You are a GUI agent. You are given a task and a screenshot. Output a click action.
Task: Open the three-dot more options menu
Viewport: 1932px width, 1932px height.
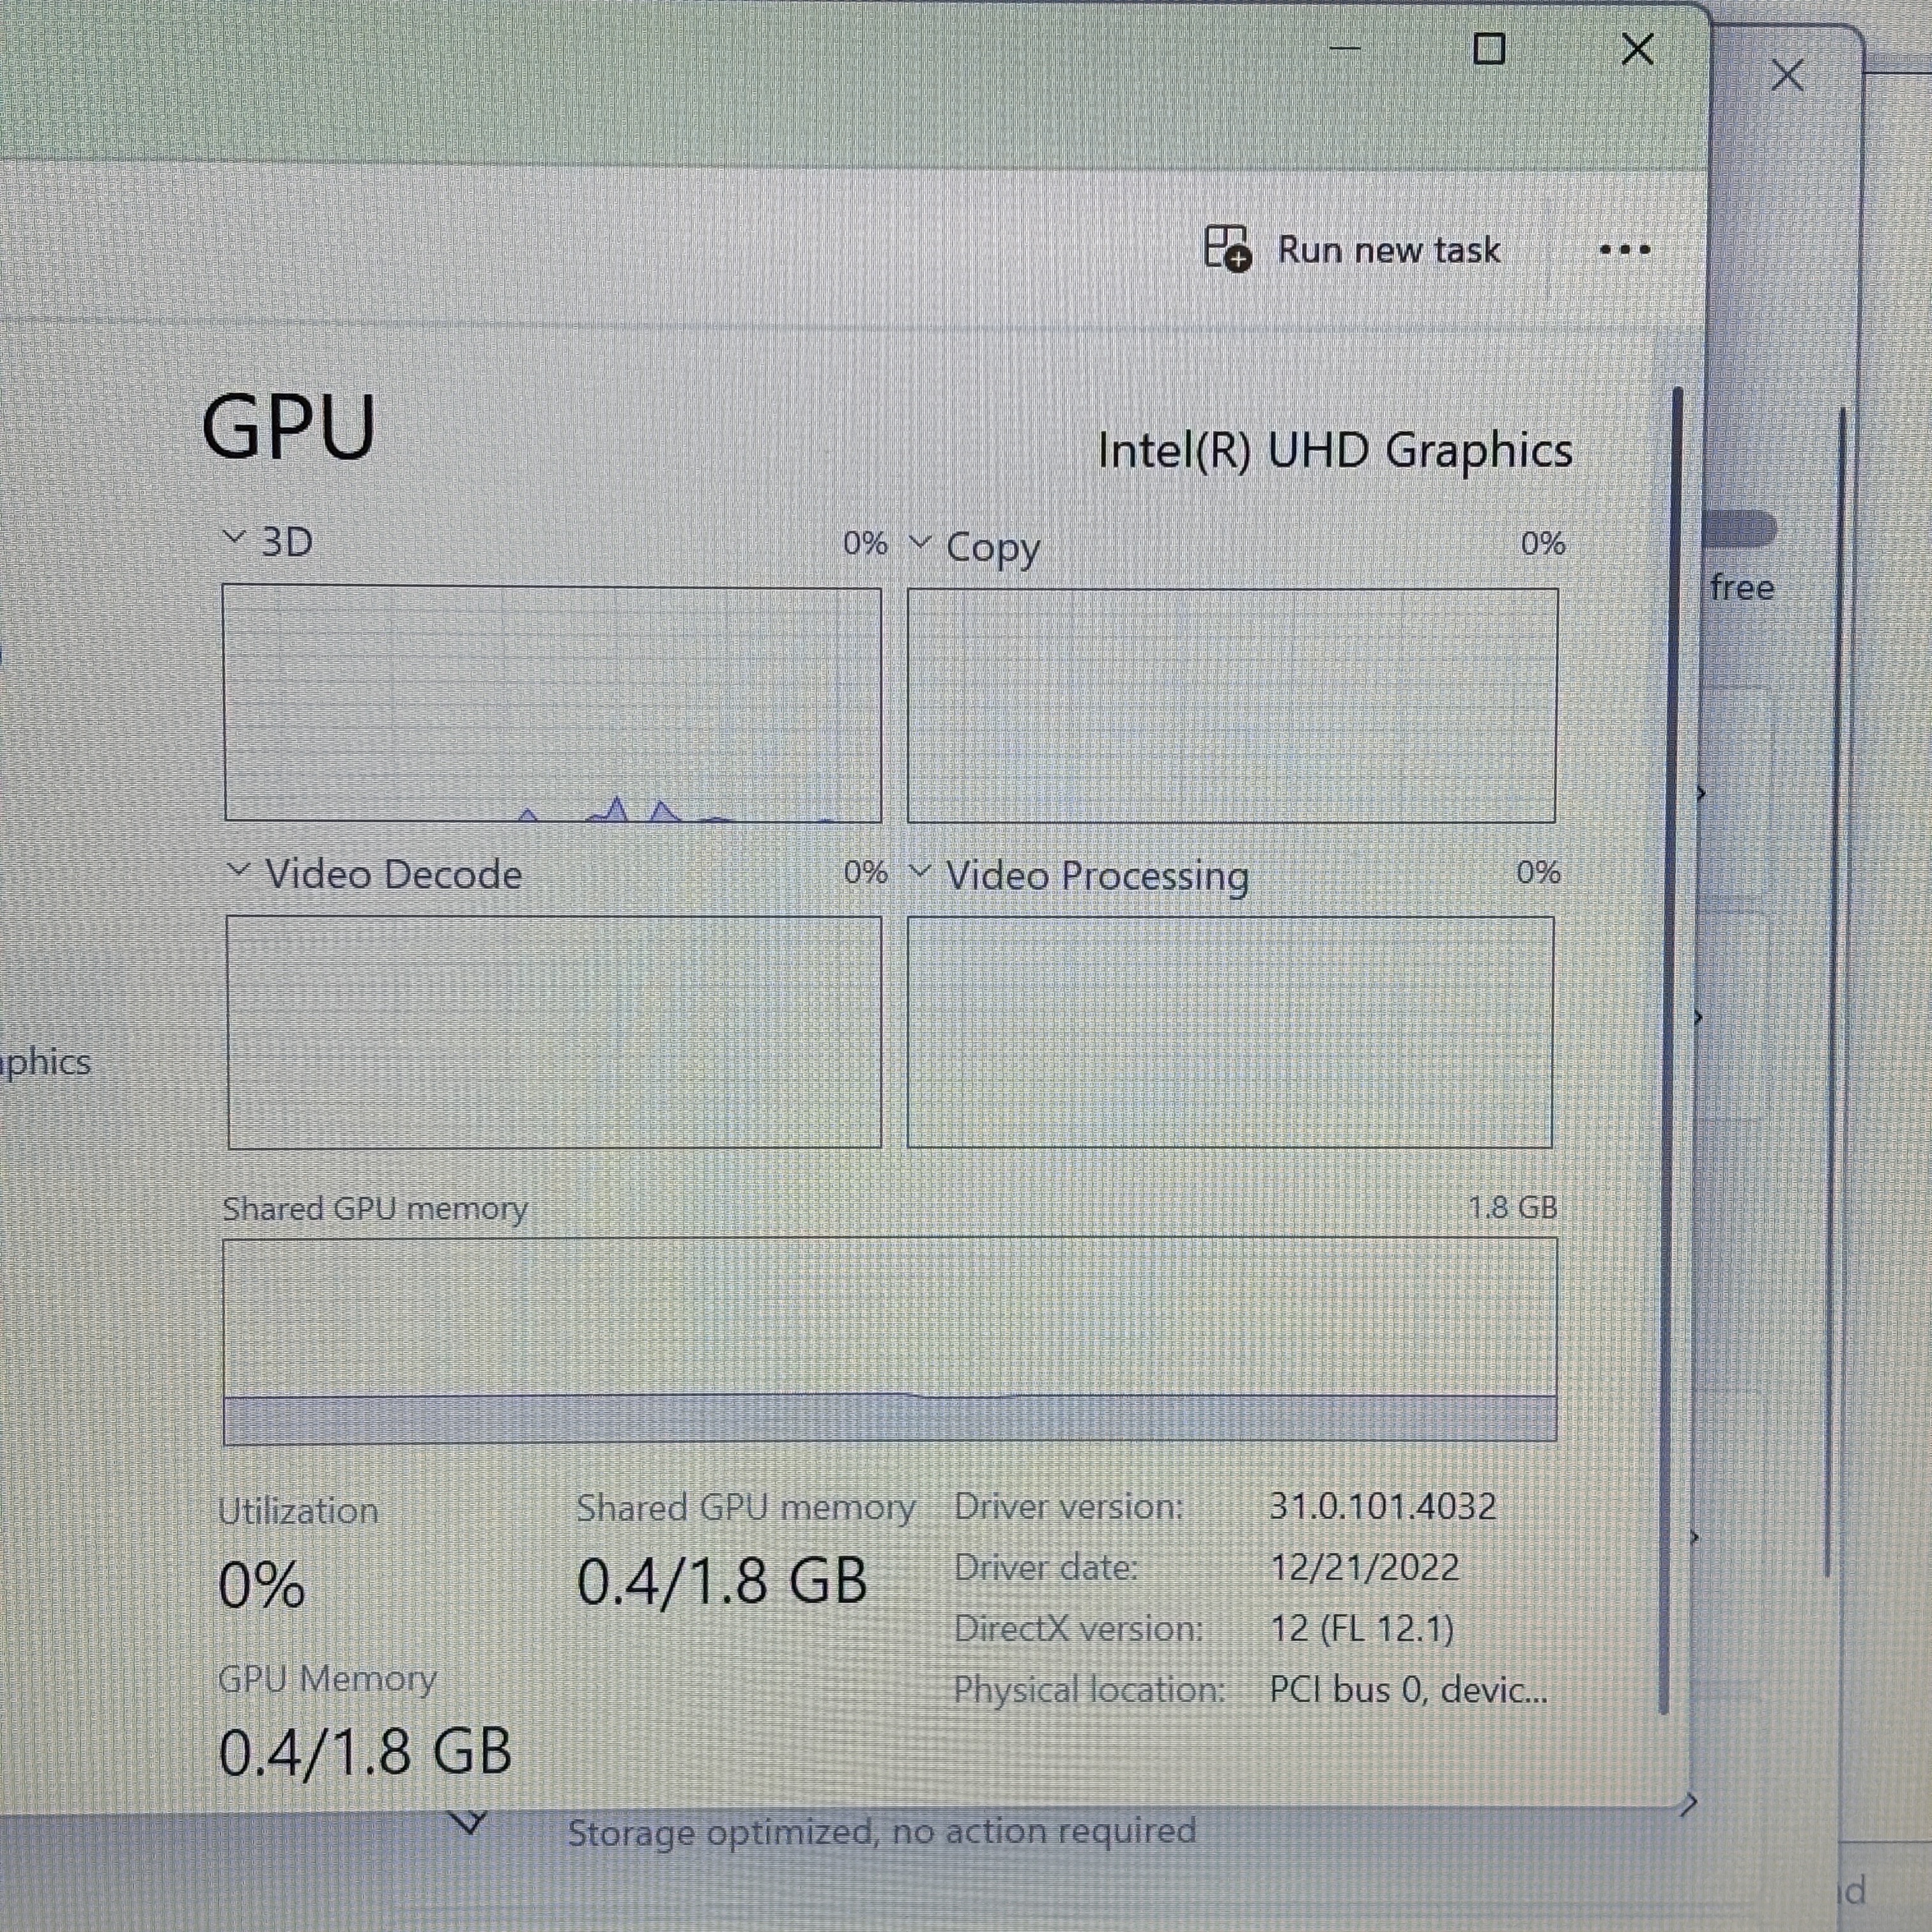tap(1625, 249)
